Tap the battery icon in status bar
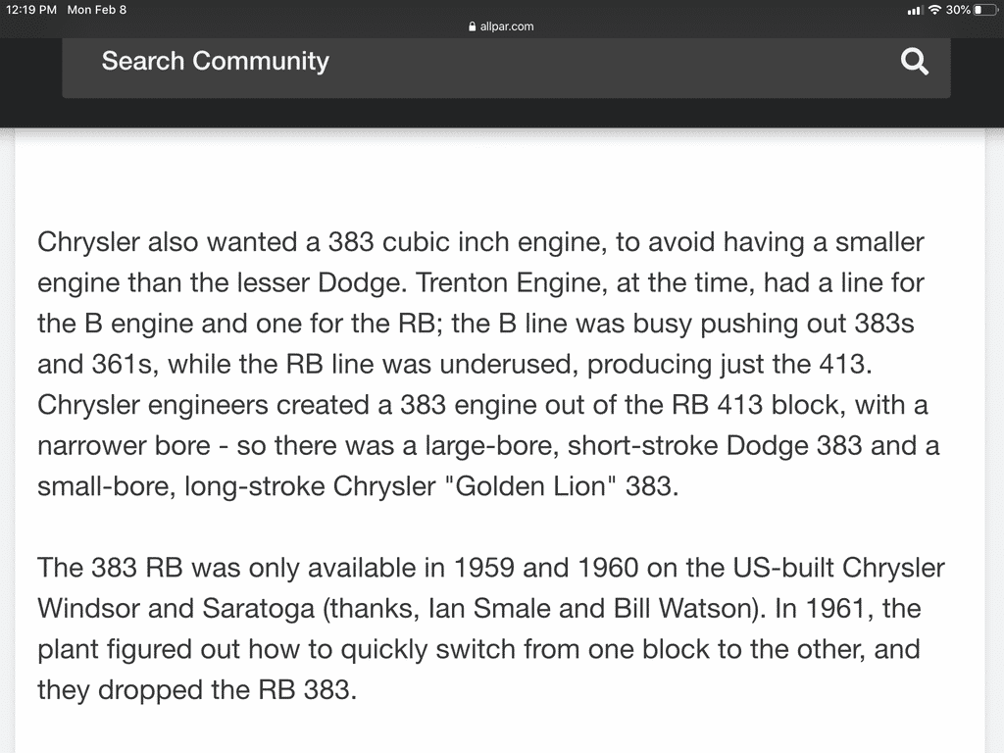1004x753 pixels. point(984,10)
